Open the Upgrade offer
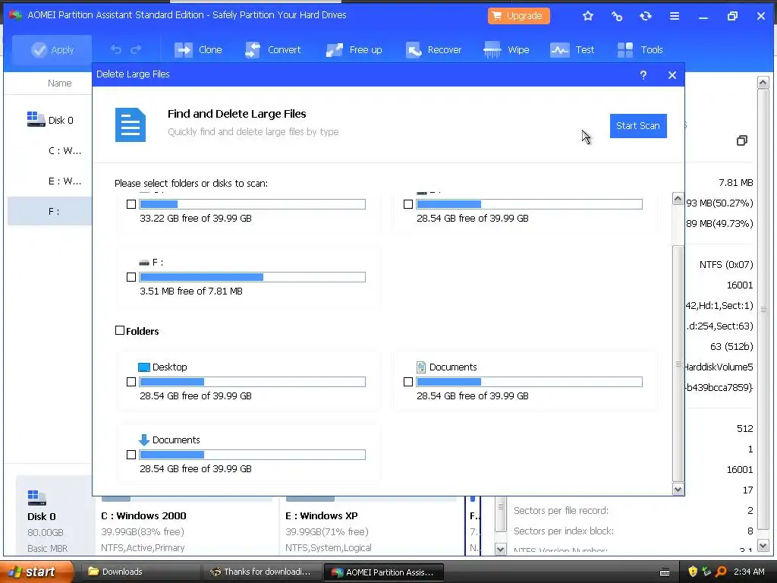 pyautogui.click(x=518, y=16)
